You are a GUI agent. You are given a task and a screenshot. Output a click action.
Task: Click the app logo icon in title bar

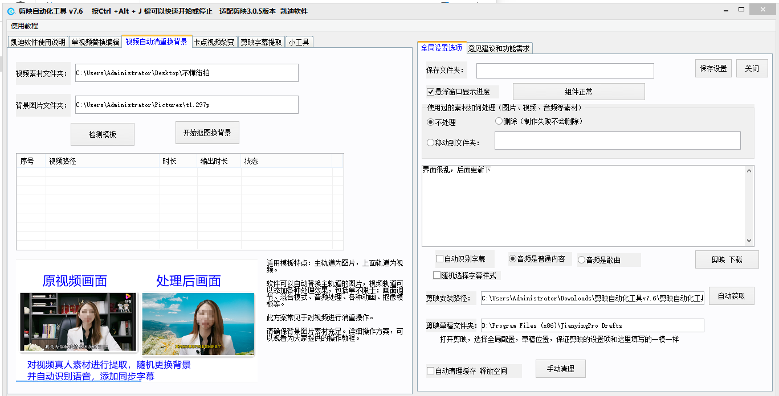pos(11,11)
